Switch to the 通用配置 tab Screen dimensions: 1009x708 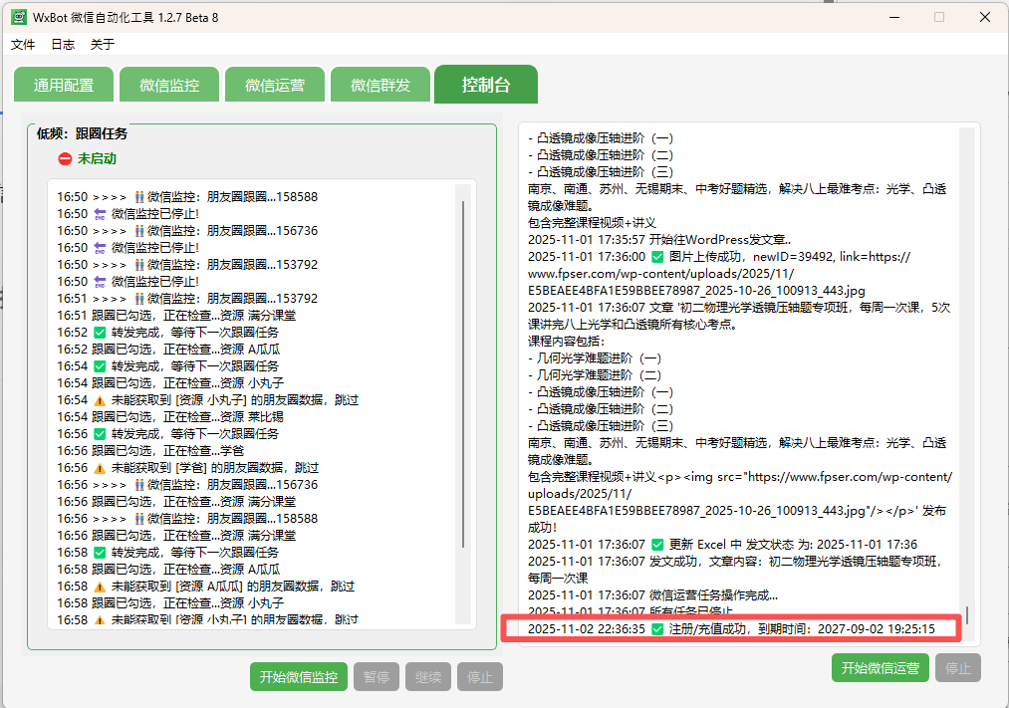pyautogui.click(x=63, y=84)
